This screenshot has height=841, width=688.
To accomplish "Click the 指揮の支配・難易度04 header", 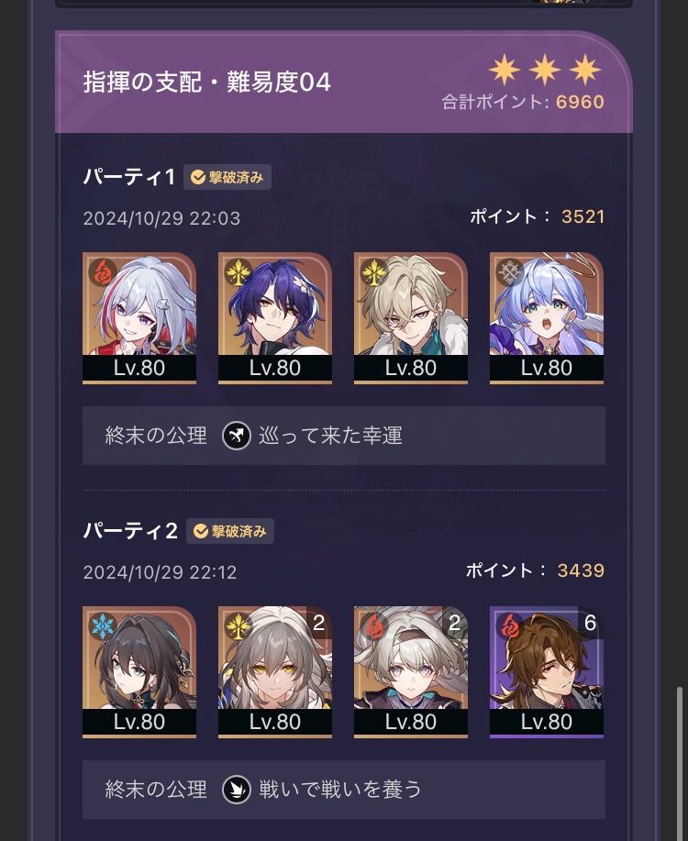I will pos(207,82).
